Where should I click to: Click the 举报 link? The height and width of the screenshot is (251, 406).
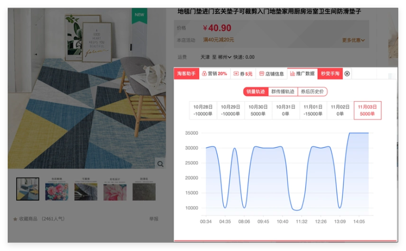(153, 219)
